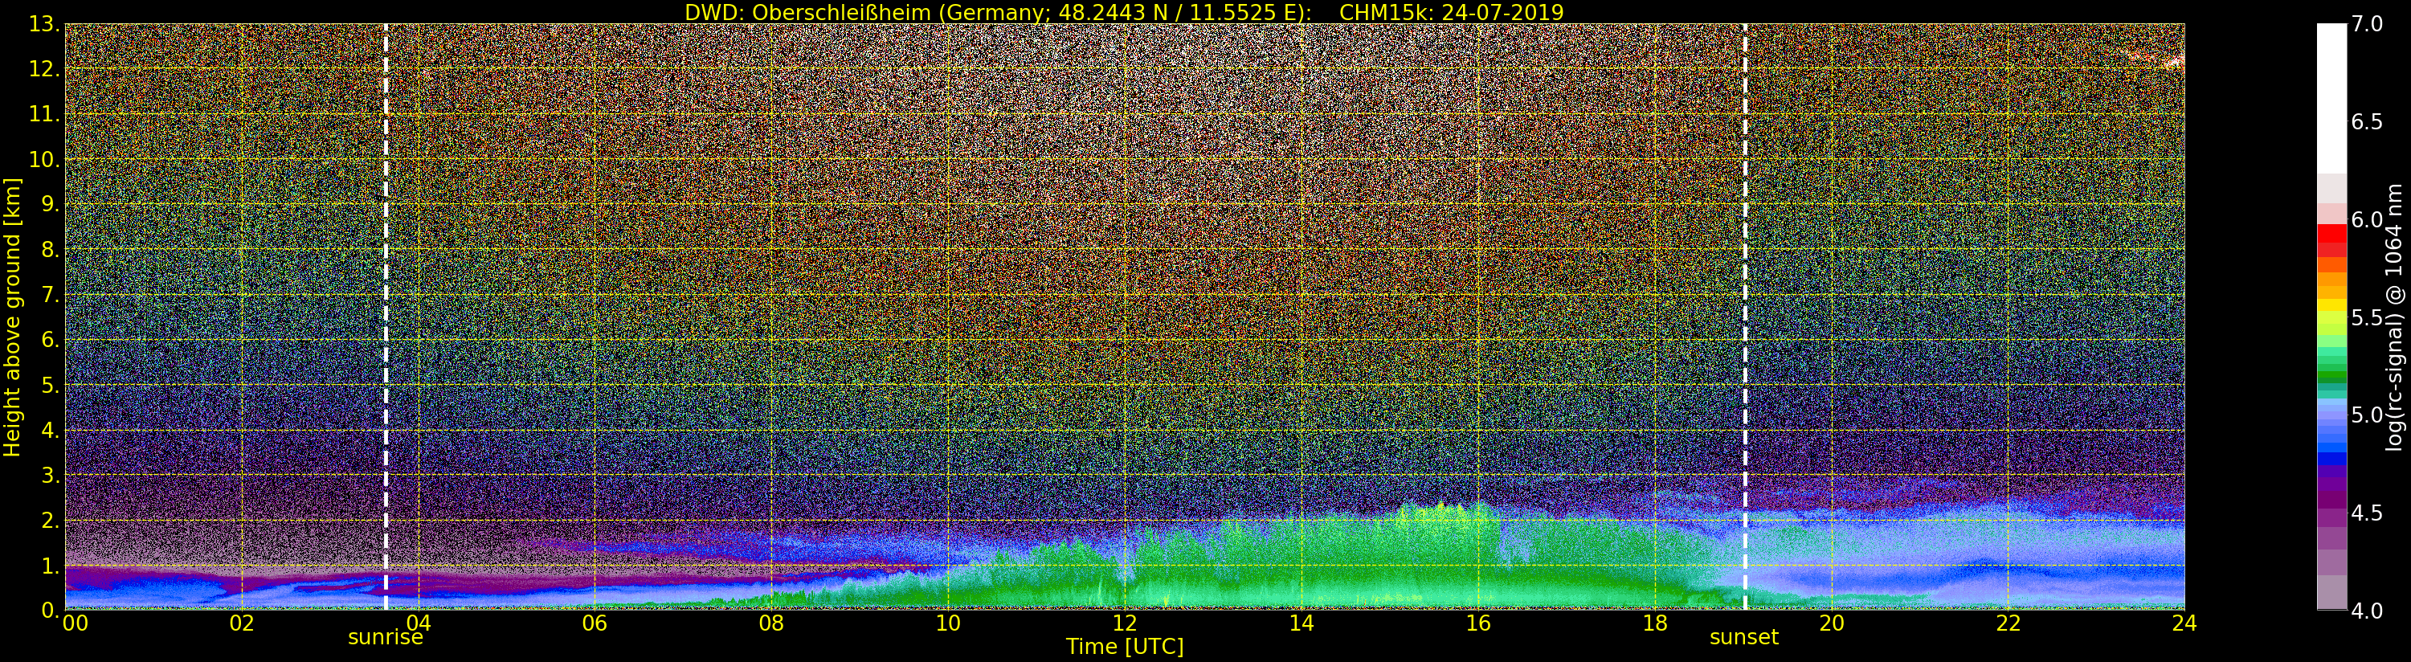Click the '4.0' colorbar tick label
Image resolution: width=2411 pixels, height=662 pixels.
2368,611
